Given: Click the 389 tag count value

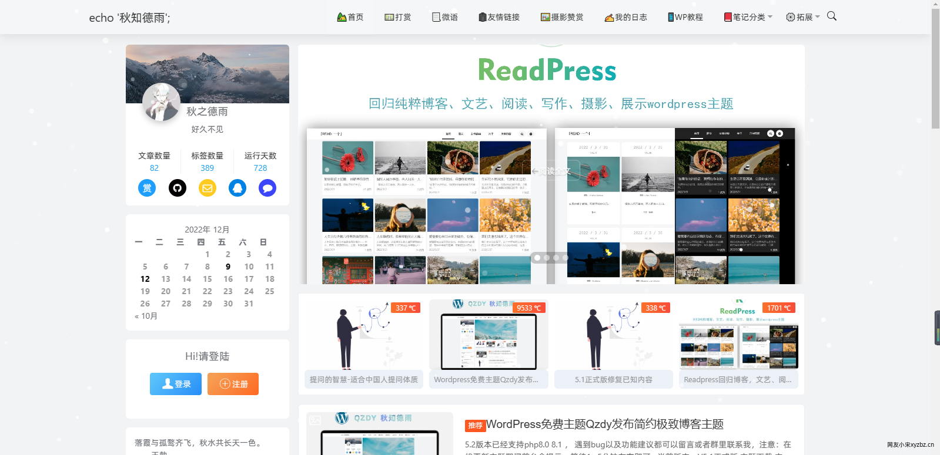Looking at the screenshot, I should pos(208,168).
